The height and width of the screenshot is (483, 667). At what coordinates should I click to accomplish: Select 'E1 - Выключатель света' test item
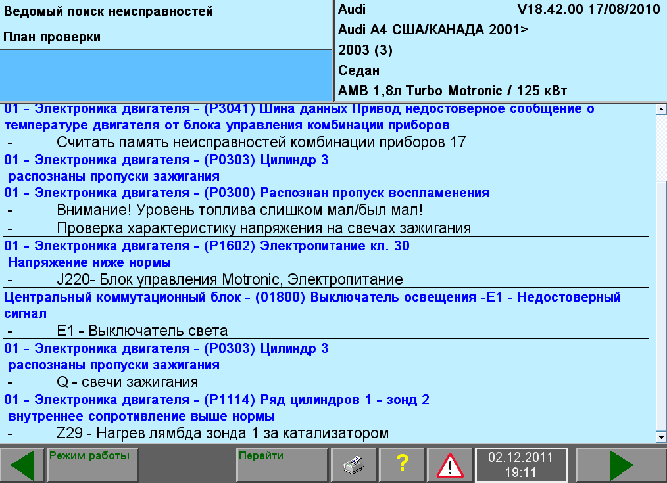click(142, 331)
